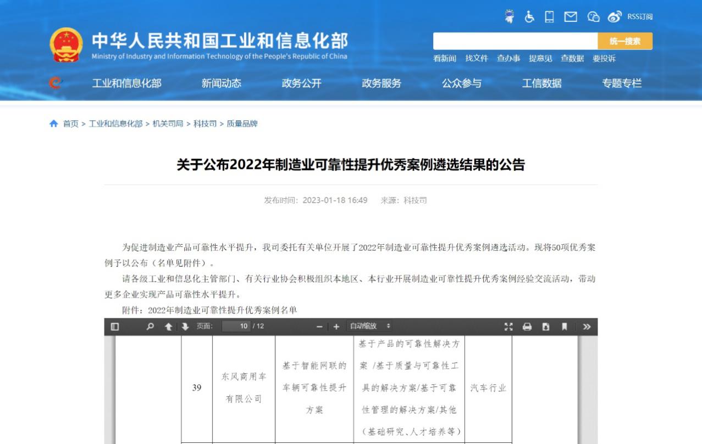This screenshot has width=702, height=444.
Task: Go to 科技司 breadcrumb link
Action: (205, 124)
